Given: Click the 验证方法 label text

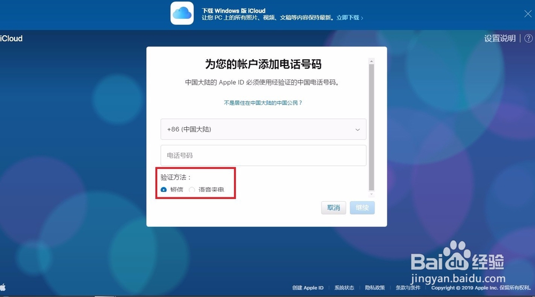Looking at the screenshot, I should (x=175, y=177).
